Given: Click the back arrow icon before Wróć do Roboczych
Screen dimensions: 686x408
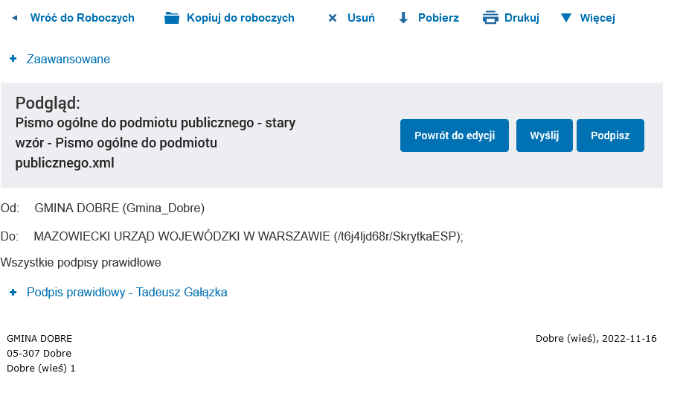Looking at the screenshot, I should tap(14, 18).
